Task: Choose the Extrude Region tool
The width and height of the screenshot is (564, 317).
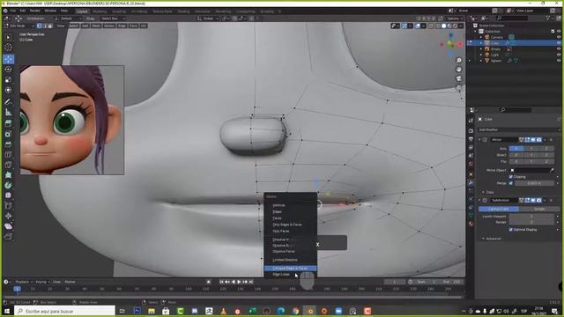Action: point(8,123)
